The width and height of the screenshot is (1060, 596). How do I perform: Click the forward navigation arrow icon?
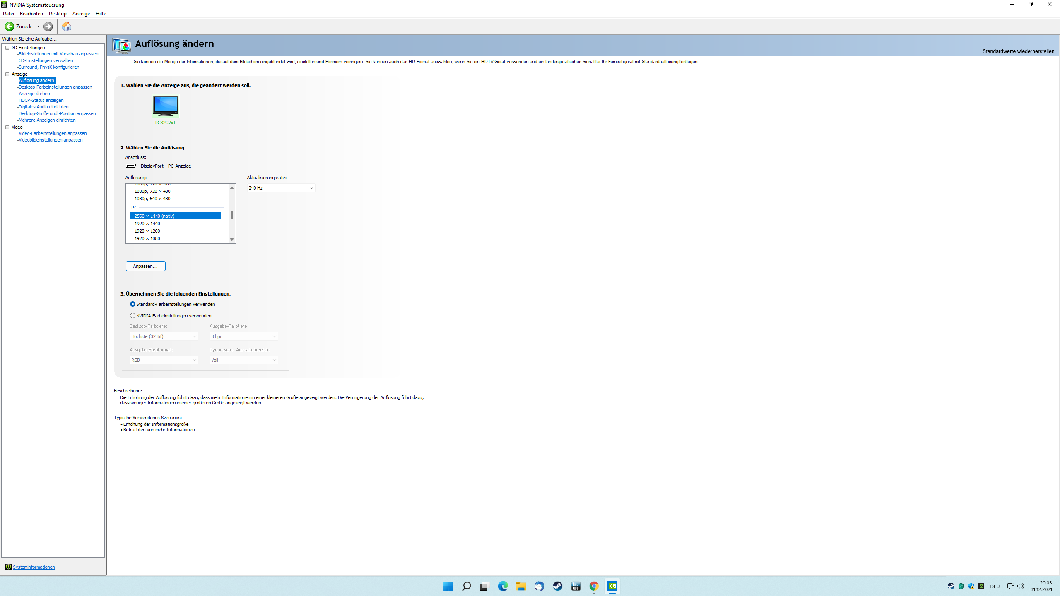tap(48, 26)
